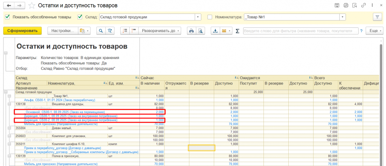This screenshot has height=166, width=386.
Task: Click the Сформировать button
Action: [x=22, y=31]
